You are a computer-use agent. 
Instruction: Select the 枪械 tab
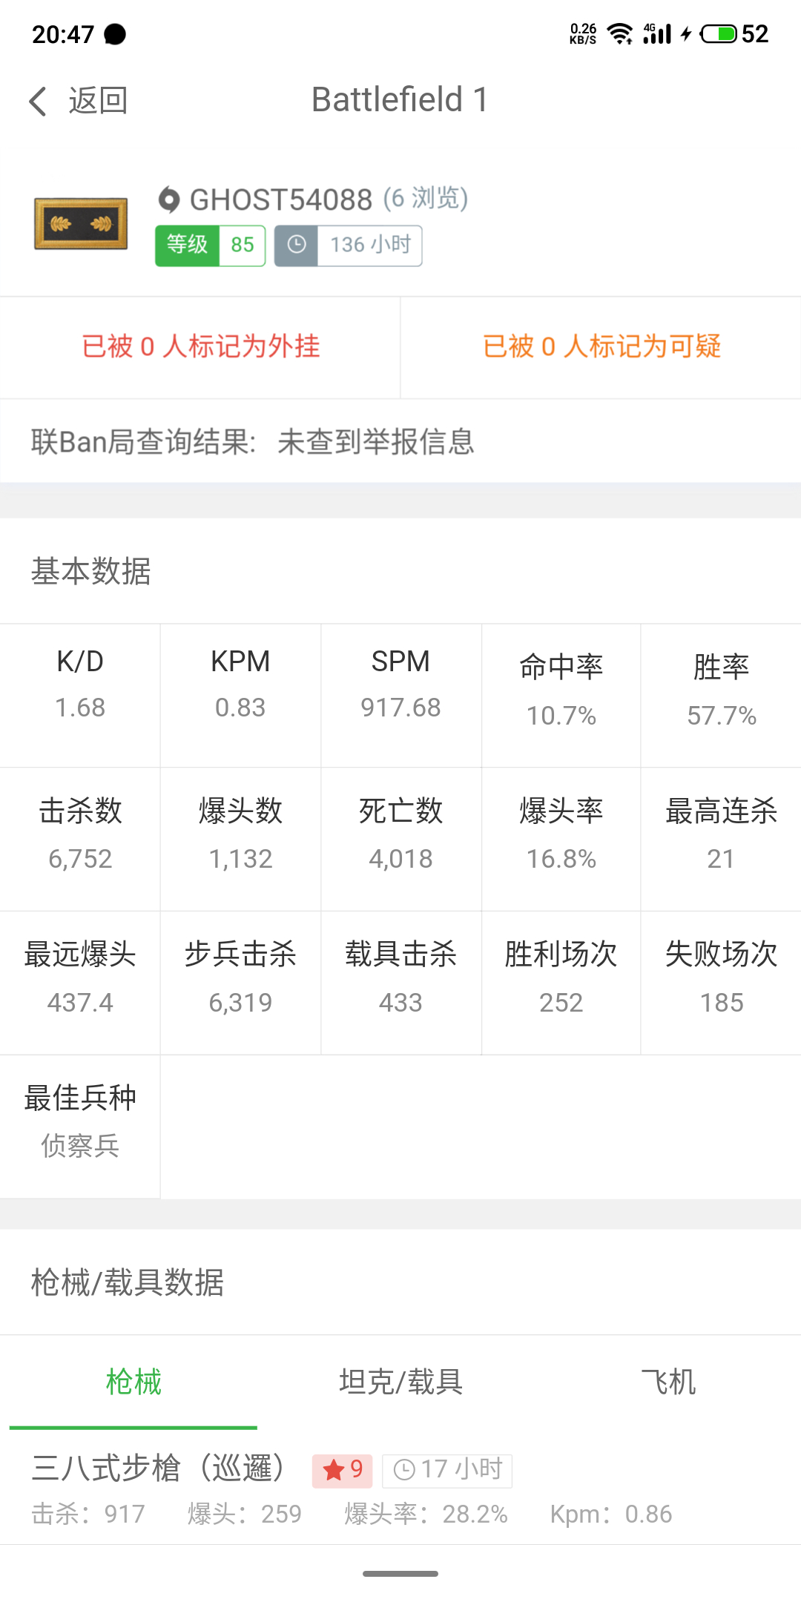tap(133, 1382)
